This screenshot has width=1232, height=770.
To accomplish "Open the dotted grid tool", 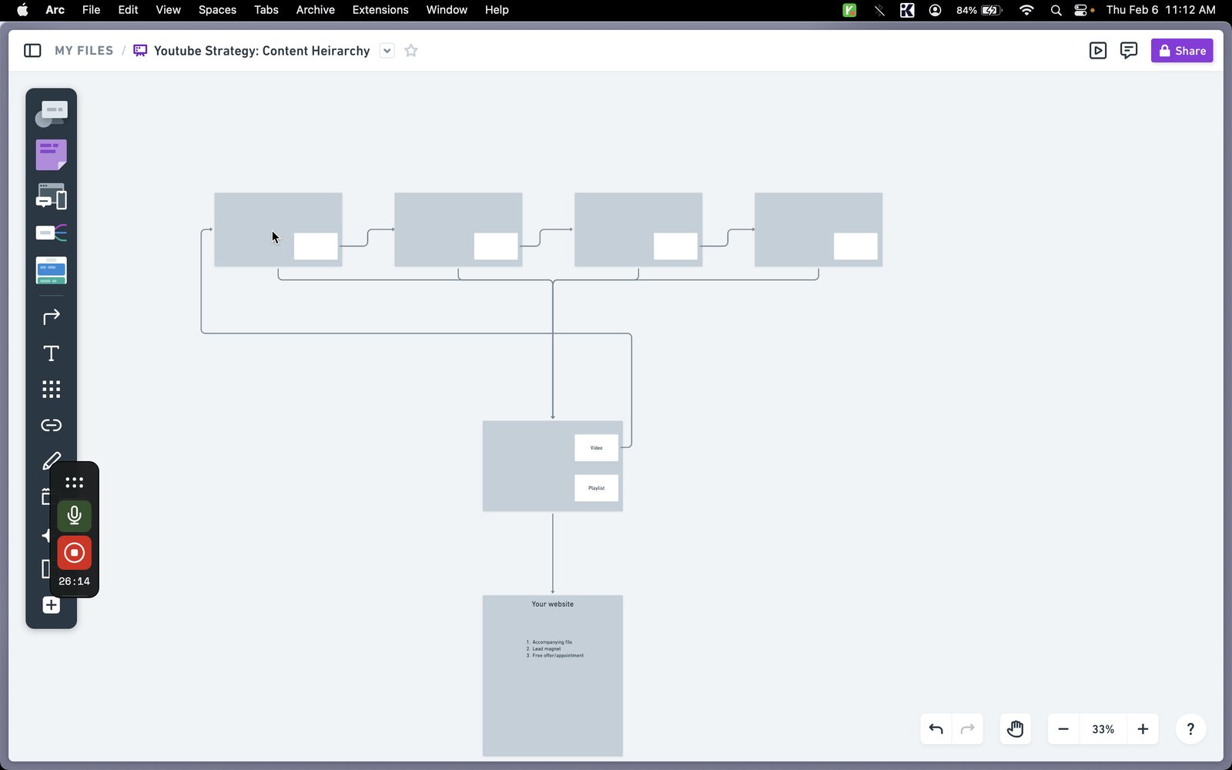I will click(51, 389).
